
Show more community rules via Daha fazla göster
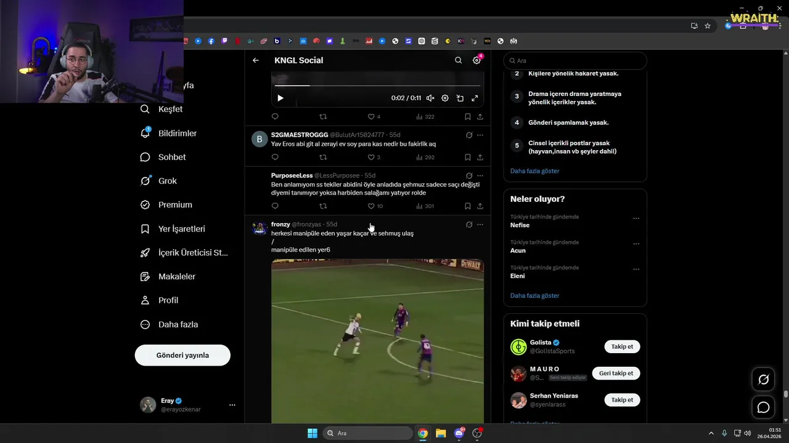(534, 170)
